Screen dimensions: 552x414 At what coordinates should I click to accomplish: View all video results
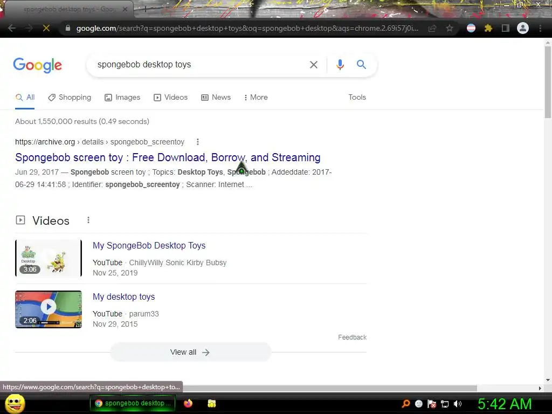190,353
